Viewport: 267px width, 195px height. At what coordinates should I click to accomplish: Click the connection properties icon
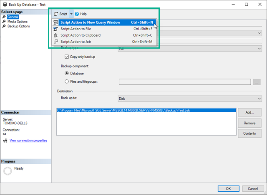5,141
